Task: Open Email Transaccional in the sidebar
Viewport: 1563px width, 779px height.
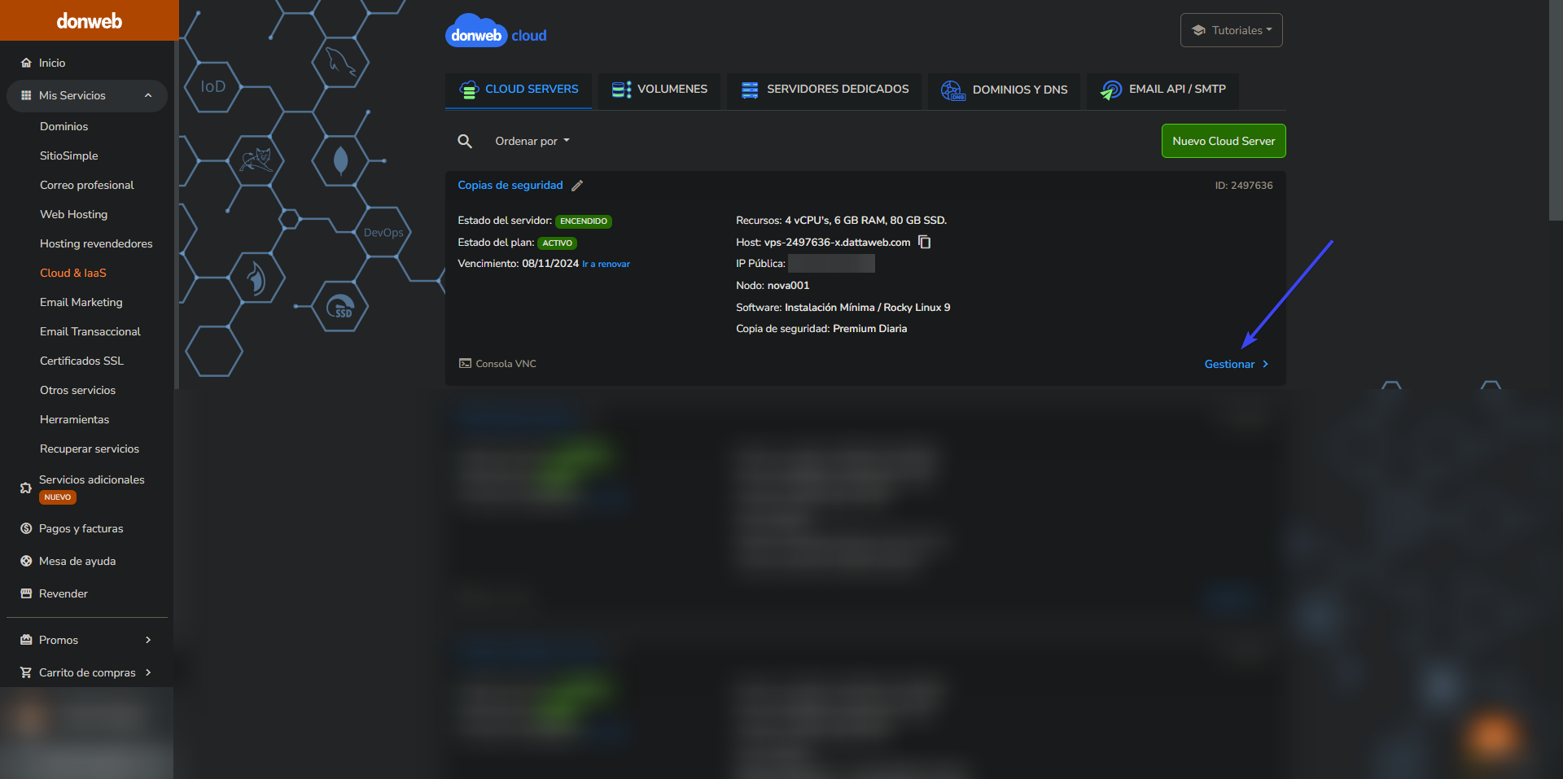Action: click(90, 331)
